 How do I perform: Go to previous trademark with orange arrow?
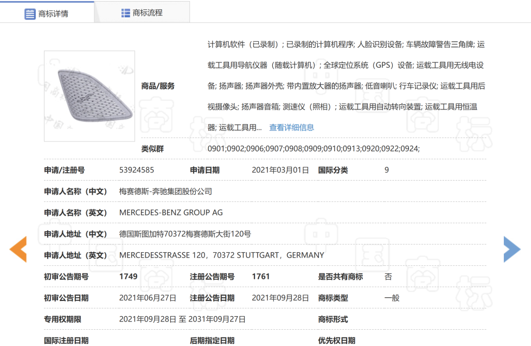[18, 249]
